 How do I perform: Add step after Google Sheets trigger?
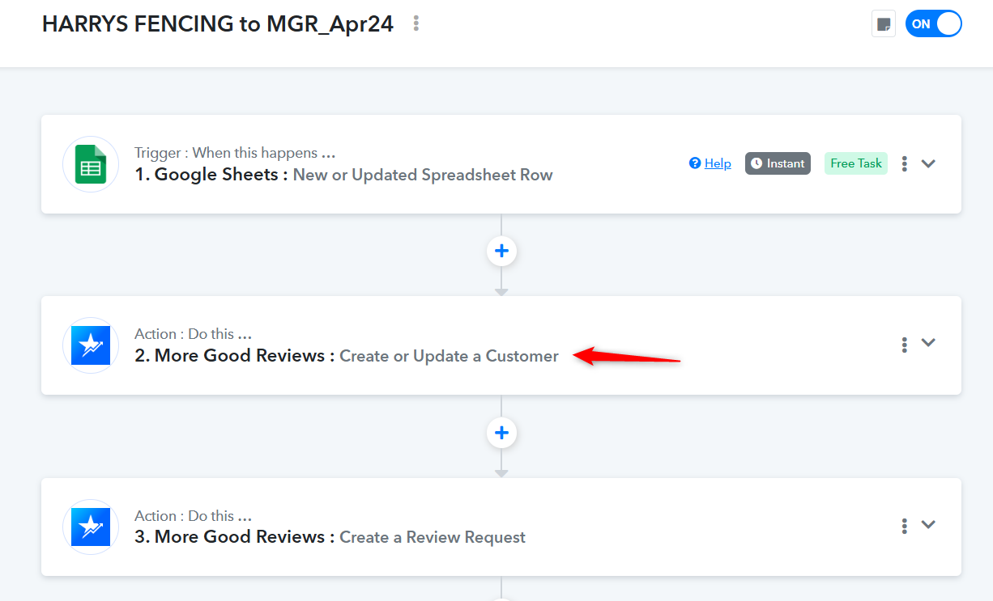click(x=501, y=251)
